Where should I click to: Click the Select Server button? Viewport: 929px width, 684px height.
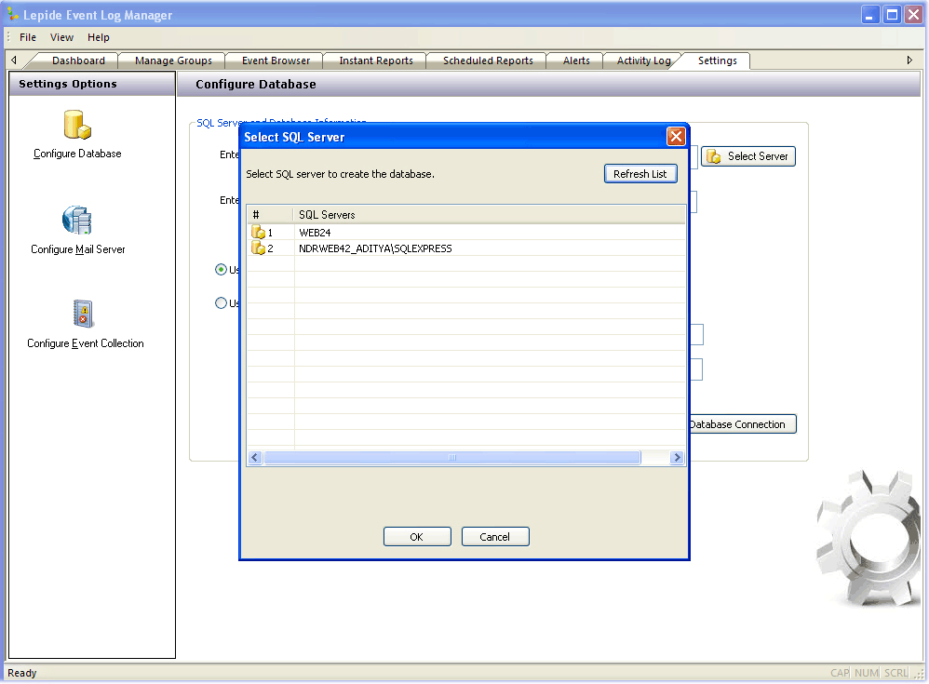tap(748, 156)
